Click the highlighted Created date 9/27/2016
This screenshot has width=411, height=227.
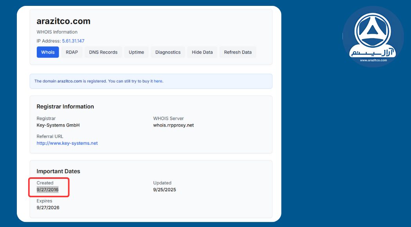pyautogui.click(x=47, y=190)
